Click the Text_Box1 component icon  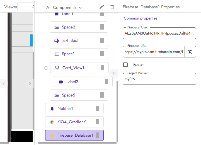[57, 41]
